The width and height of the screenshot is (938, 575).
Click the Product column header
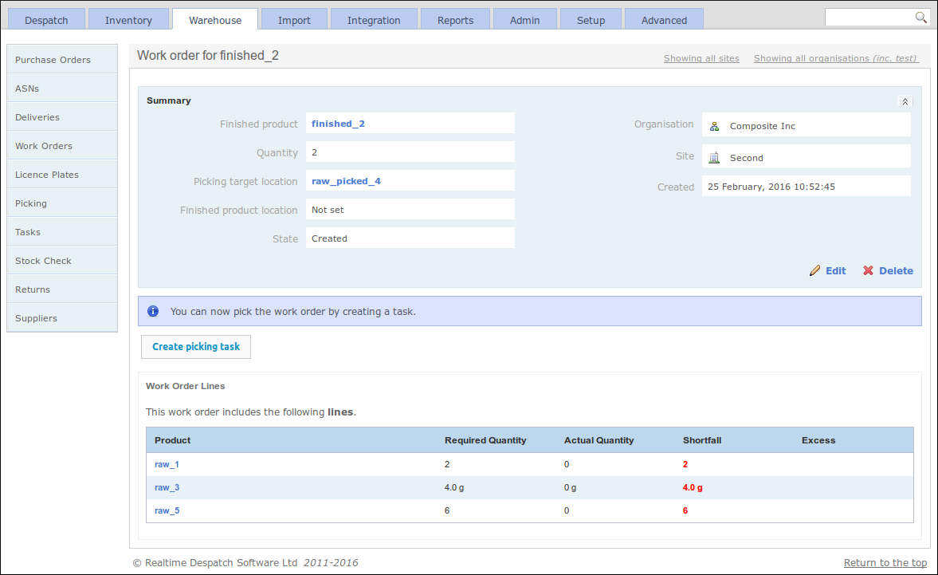(x=172, y=440)
